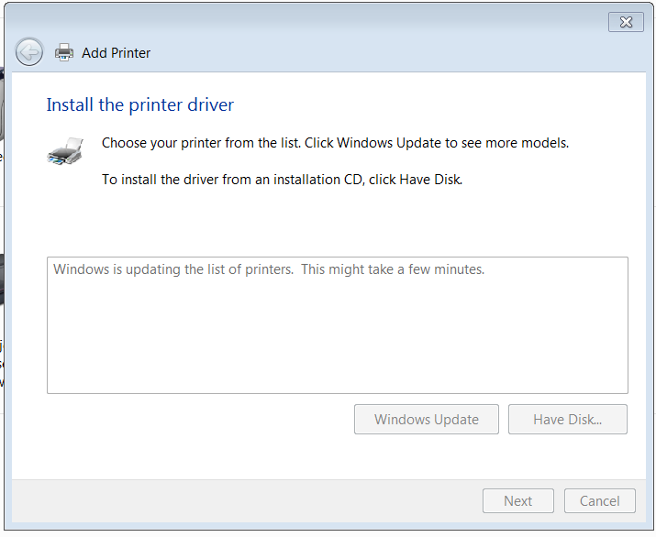Cancel the Add Printer wizard

pos(599,501)
